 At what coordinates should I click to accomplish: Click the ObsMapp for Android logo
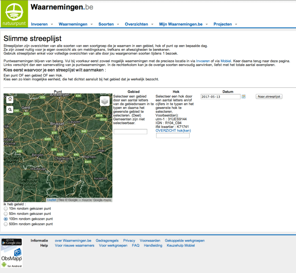click(x=12, y=258)
